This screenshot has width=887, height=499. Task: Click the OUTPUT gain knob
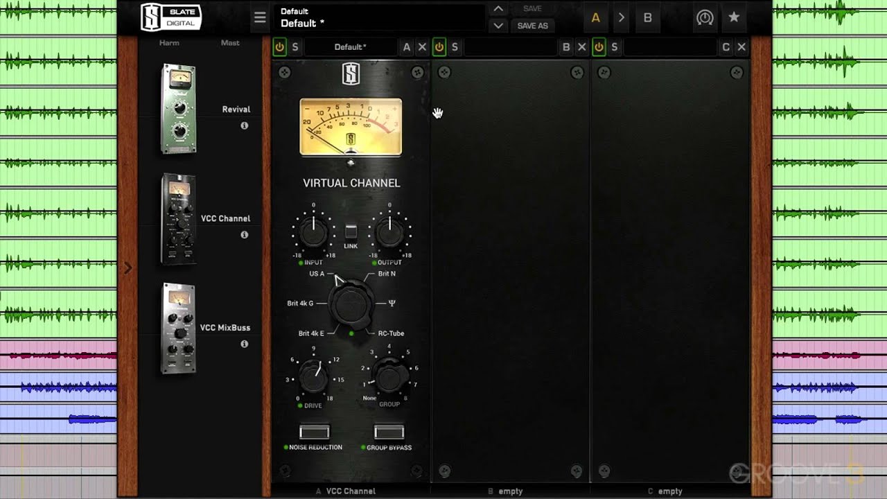tap(389, 233)
